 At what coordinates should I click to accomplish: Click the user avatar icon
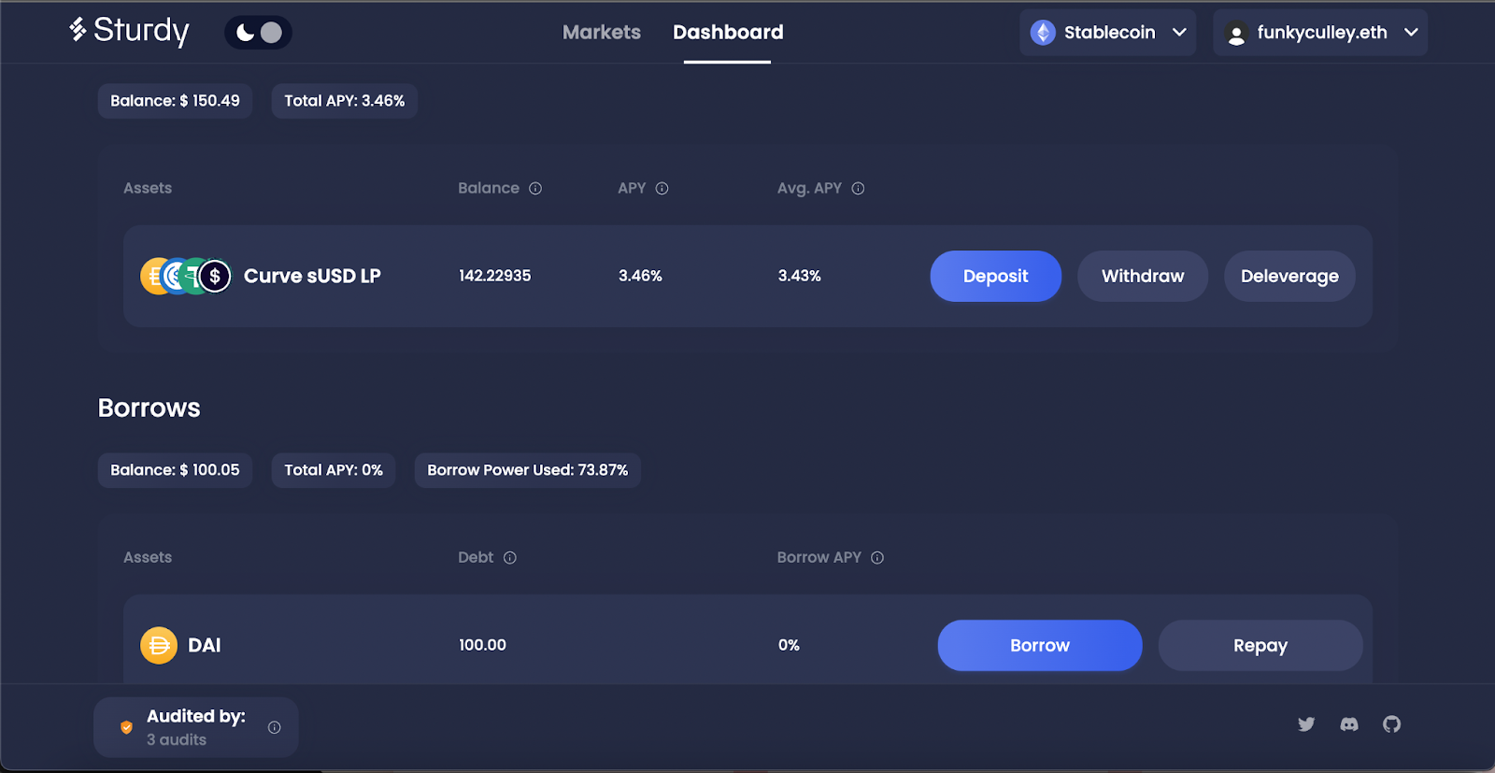pos(1236,34)
